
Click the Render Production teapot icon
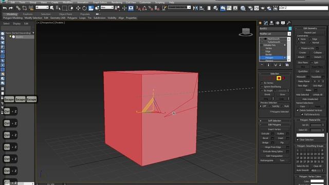coord(263,8)
